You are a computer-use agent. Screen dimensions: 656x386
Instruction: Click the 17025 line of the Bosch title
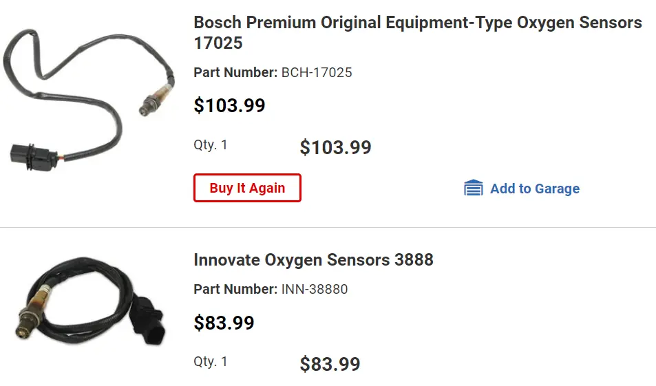coord(218,43)
